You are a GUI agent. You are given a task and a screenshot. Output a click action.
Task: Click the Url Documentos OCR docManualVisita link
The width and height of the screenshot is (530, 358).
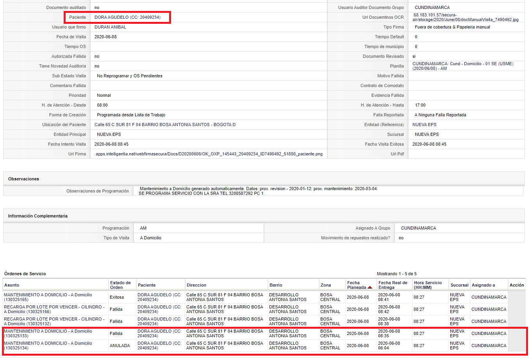[466, 17]
